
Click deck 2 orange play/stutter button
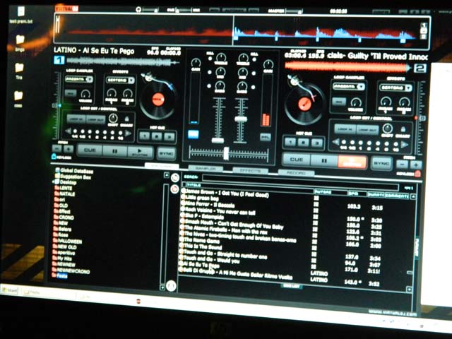pyautogui.click(x=352, y=162)
